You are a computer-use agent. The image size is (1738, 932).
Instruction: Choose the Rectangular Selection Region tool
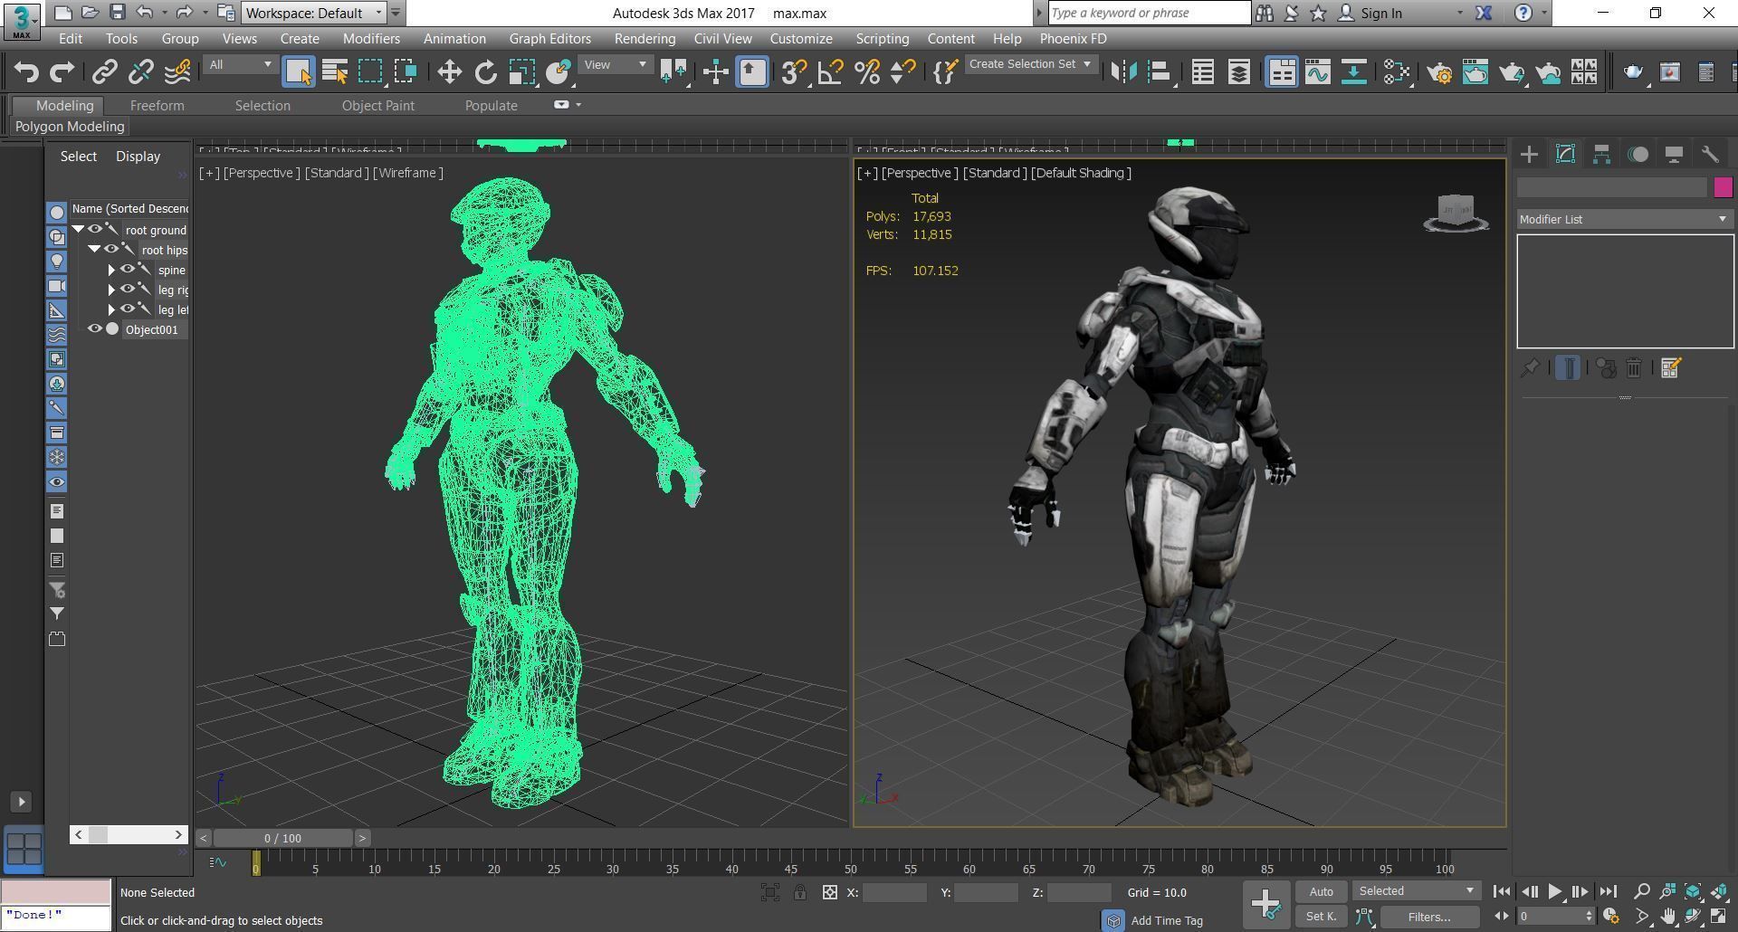pyautogui.click(x=370, y=71)
